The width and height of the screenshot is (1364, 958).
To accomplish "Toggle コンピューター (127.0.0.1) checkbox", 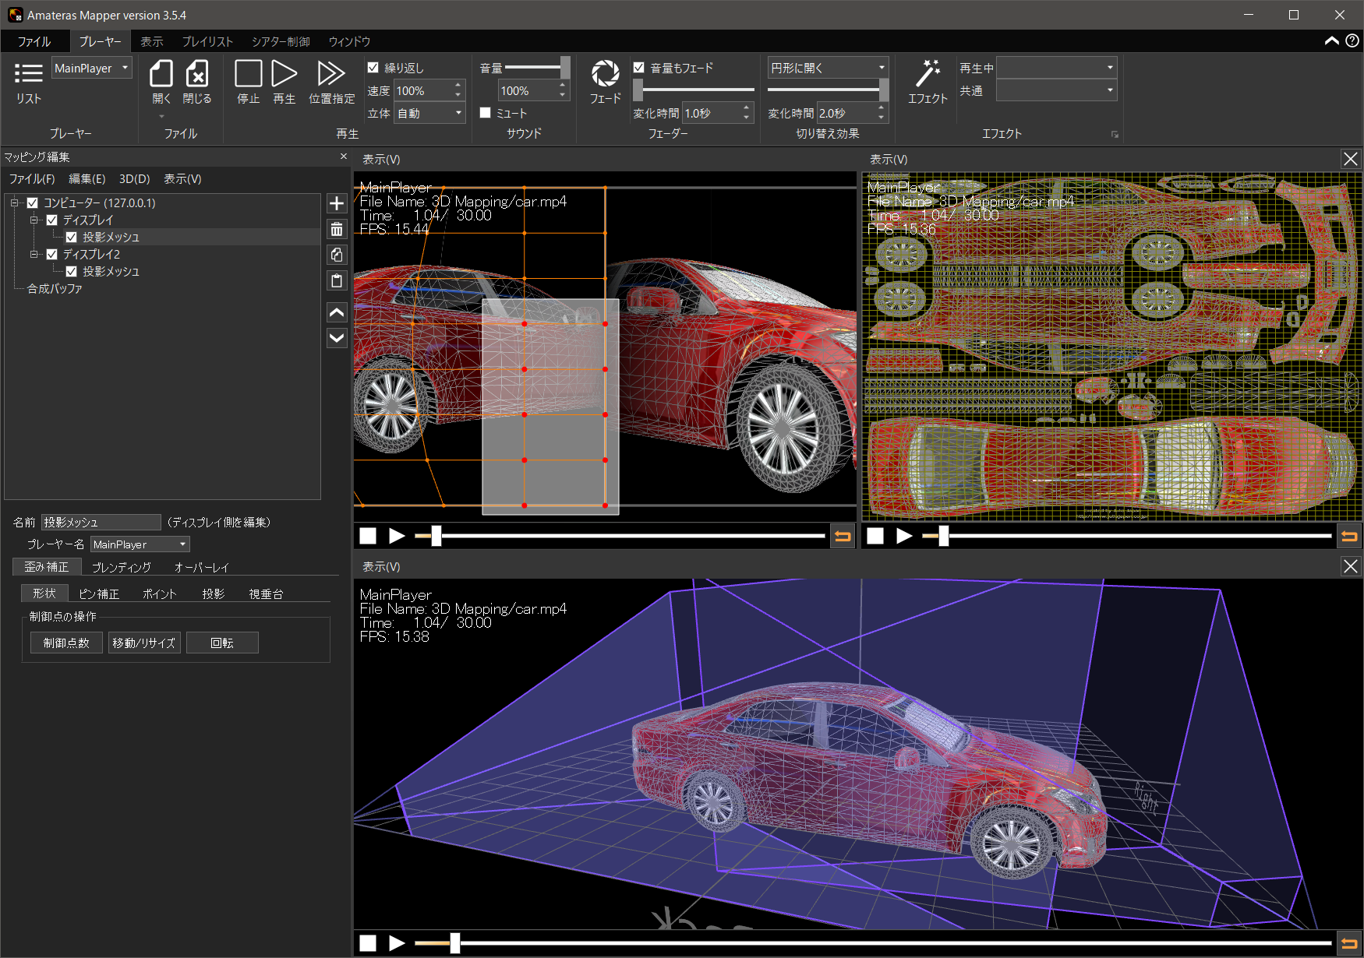I will 33,203.
